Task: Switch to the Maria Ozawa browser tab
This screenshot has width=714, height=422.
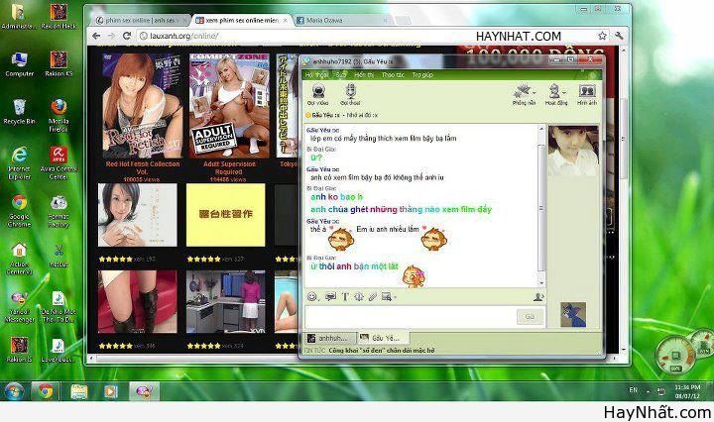Action: click(339, 20)
